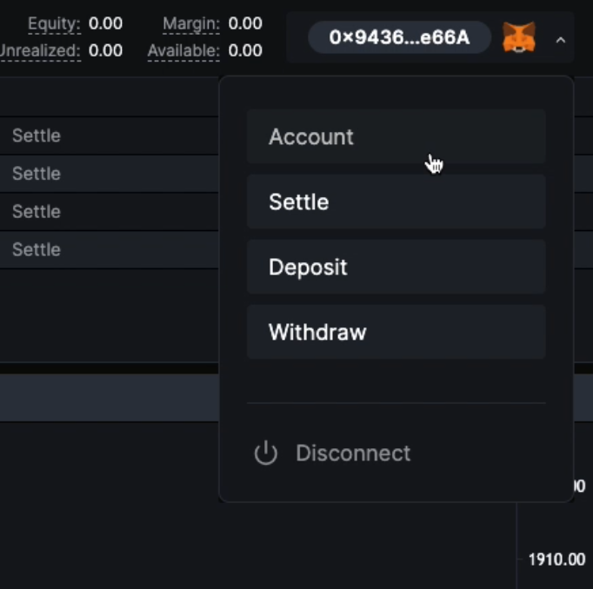Click the first Settle row in the left list
Viewport: 593px width, 589px height.
(x=37, y=136)
